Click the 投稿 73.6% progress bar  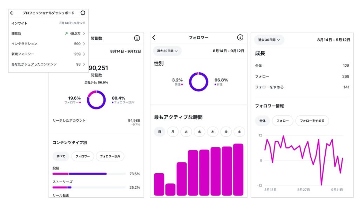(89, 174)
